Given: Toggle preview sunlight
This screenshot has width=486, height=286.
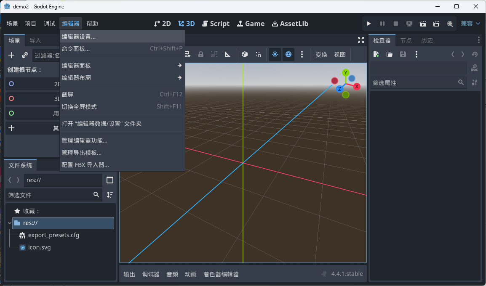Looking at the screenshot, I should 275,55.
